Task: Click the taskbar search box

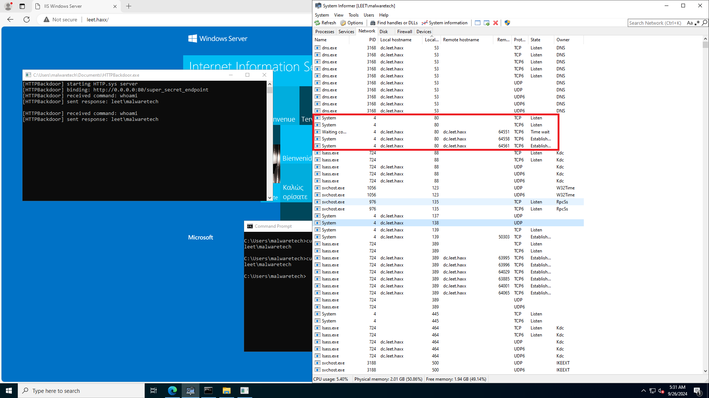Action: tap(81, 391)
